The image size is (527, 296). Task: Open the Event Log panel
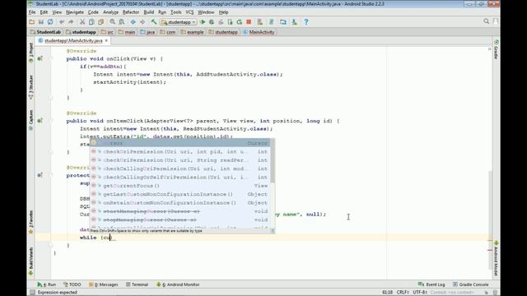pyautogui.click(x=431, y=284)
